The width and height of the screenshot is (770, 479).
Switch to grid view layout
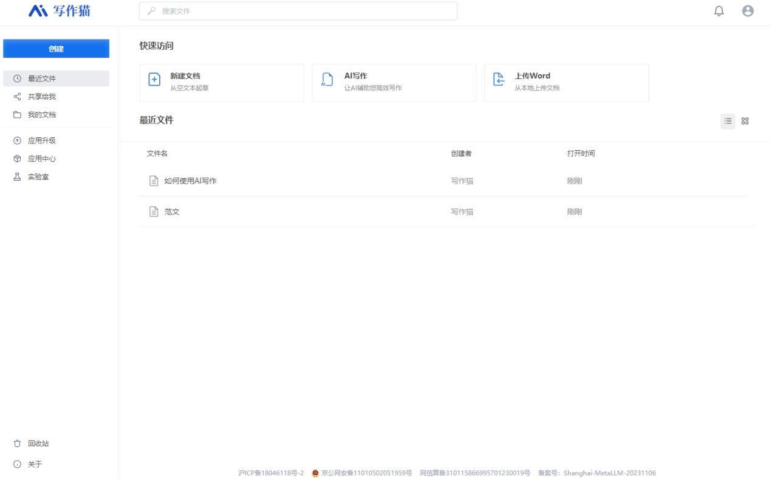744,121
